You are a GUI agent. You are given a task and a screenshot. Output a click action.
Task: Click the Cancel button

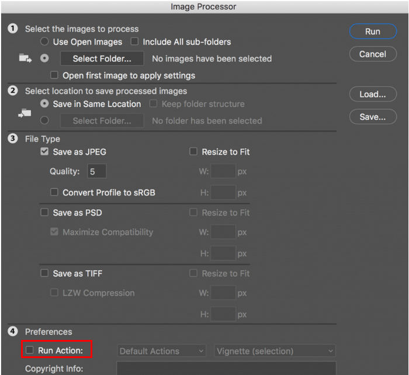[x=373, y=54]
